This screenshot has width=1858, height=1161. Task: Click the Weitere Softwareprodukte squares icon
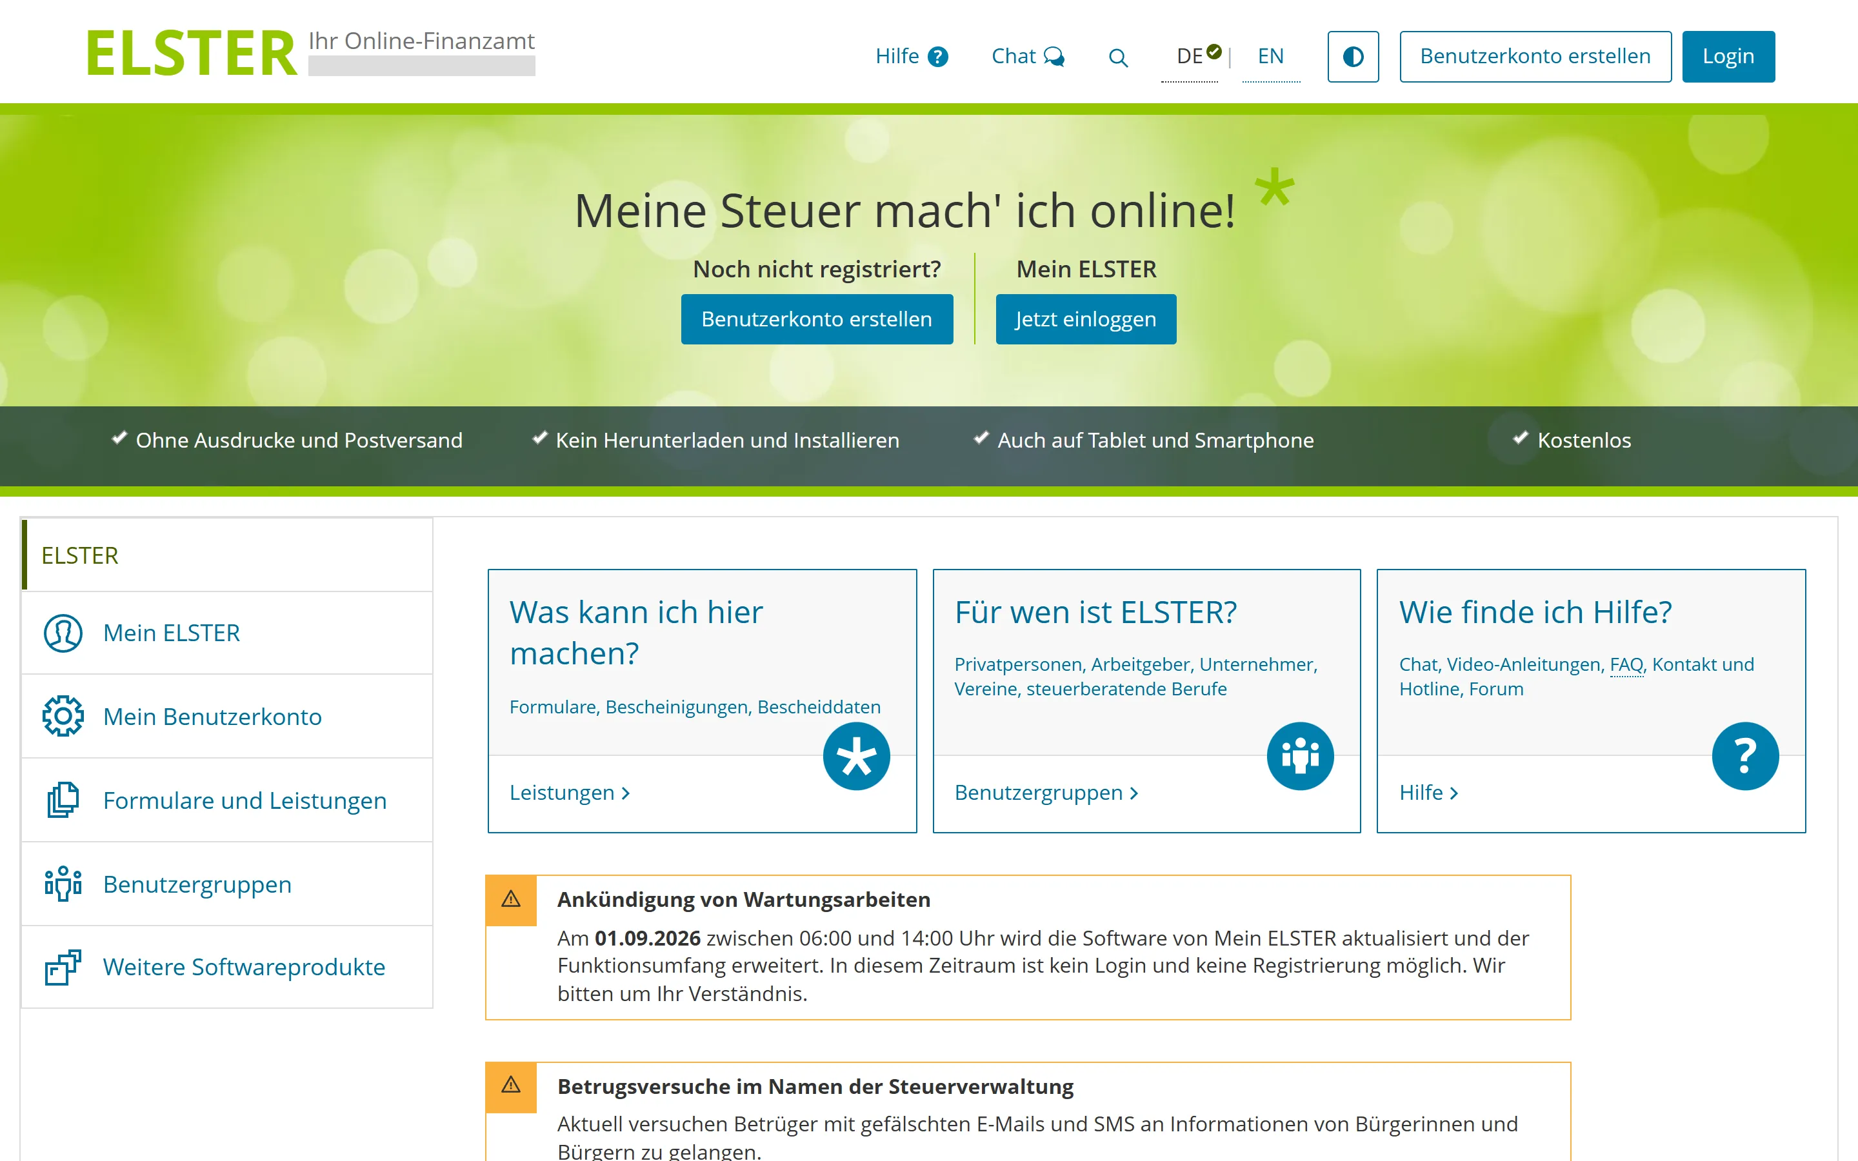click(63, 967)
